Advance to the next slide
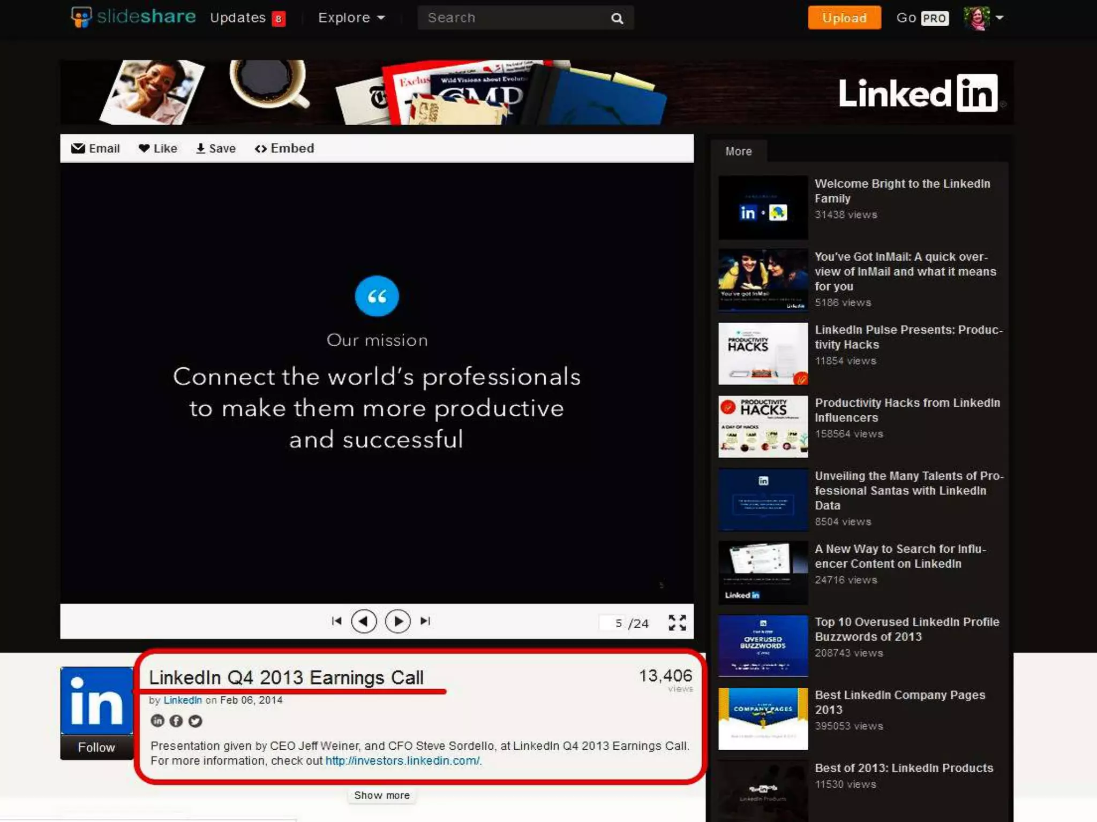 coord(398,621)
